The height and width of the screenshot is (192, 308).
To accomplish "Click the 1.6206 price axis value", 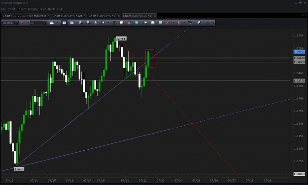I will [x=299, y=124].
